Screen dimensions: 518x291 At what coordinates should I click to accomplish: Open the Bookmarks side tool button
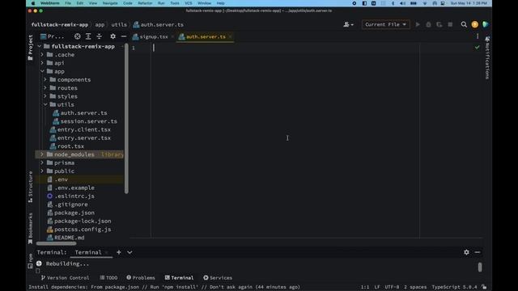[31, 228]
